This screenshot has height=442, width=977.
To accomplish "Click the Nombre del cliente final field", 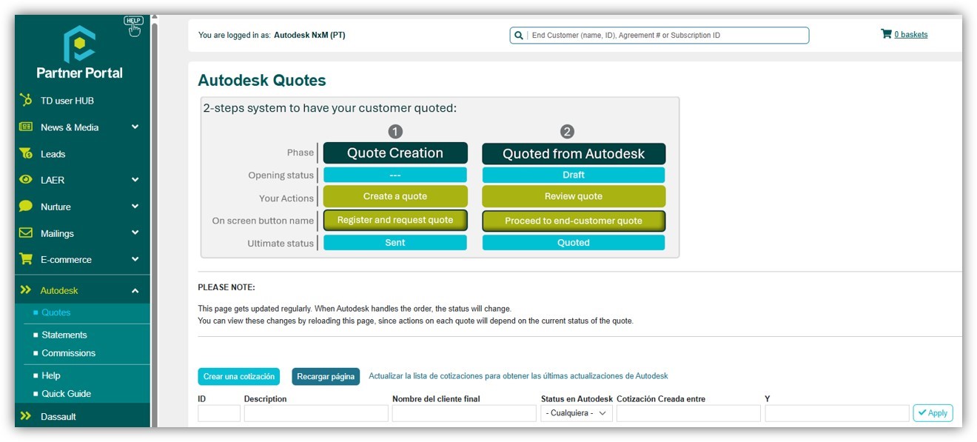I will point(465,413).
